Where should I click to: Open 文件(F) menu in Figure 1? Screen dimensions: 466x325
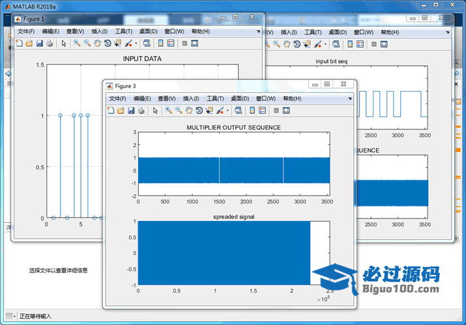pyautogui.click(x=26, y=31)
